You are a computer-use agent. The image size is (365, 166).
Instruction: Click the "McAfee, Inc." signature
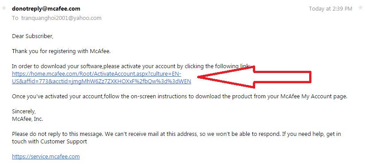27,119
